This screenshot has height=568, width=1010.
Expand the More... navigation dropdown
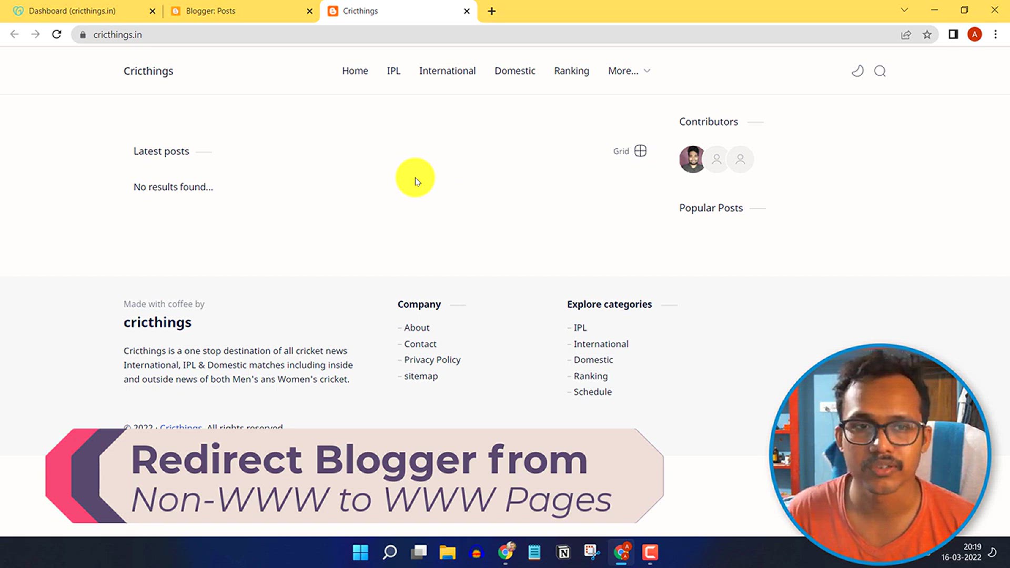point(629,71)
